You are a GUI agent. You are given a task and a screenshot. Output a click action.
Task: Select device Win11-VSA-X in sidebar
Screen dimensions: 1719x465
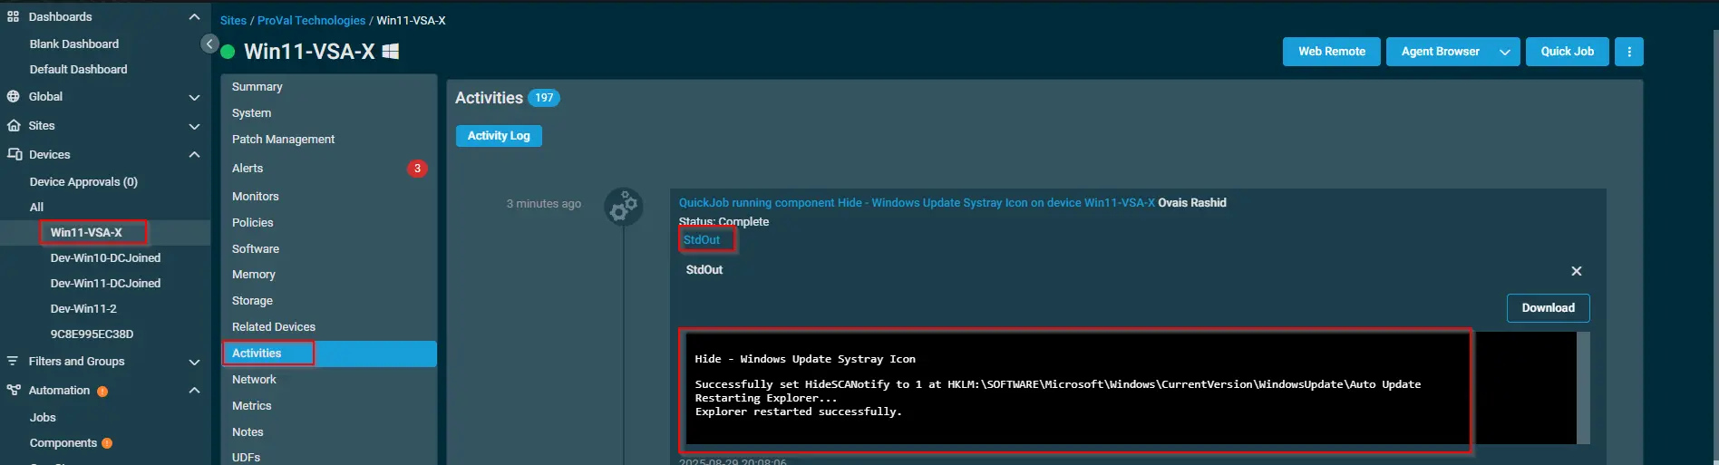coord(86,233)
